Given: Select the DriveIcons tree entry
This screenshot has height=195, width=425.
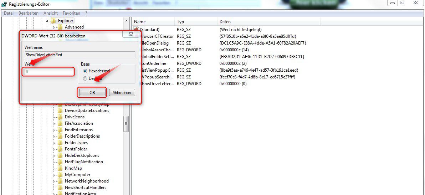Looking at the screenshot, I should [75, 117].
